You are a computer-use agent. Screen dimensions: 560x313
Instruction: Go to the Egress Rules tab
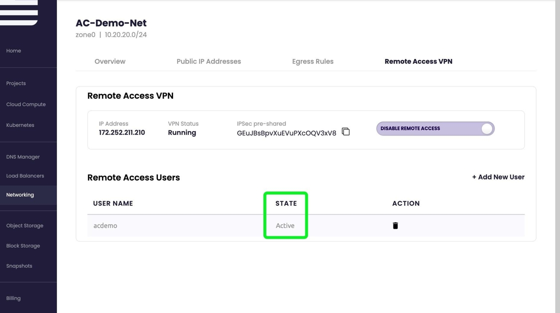[312, 61]
